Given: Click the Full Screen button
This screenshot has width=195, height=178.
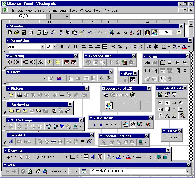Looking at the screenshot, I should click(x=171, y=137).
